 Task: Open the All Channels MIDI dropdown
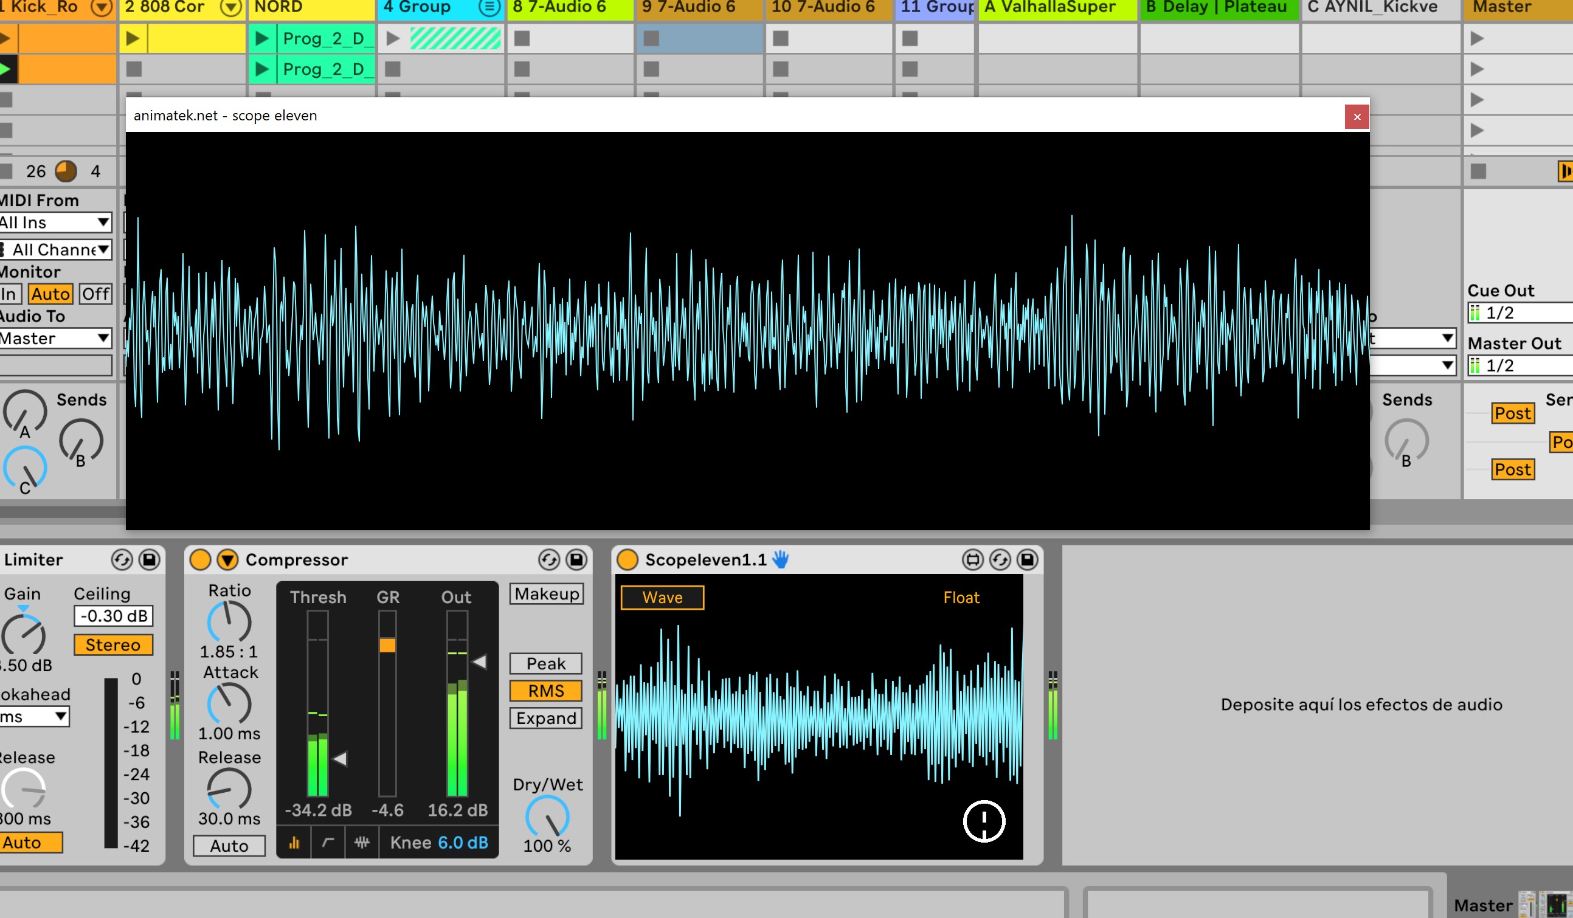55,249
